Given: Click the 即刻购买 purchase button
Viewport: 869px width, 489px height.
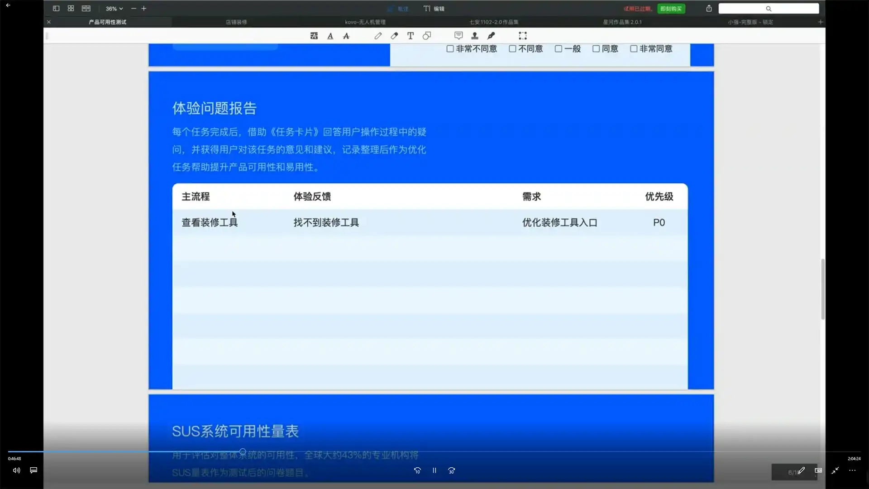Looking at the screenshot, I should pos(671,8).
